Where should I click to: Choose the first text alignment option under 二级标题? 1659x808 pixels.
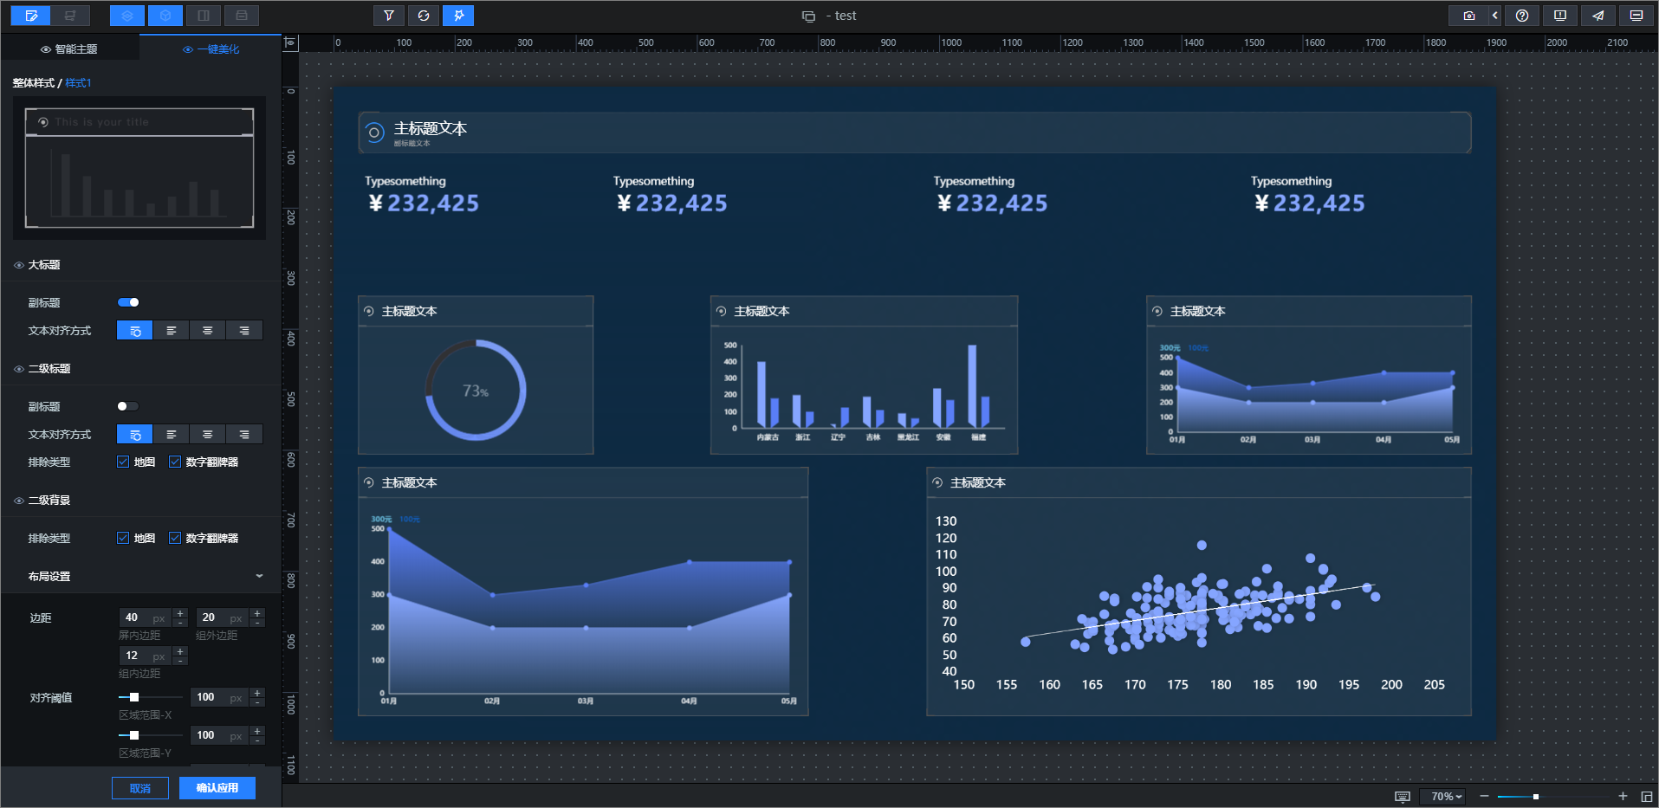click(x=135, y=435)
